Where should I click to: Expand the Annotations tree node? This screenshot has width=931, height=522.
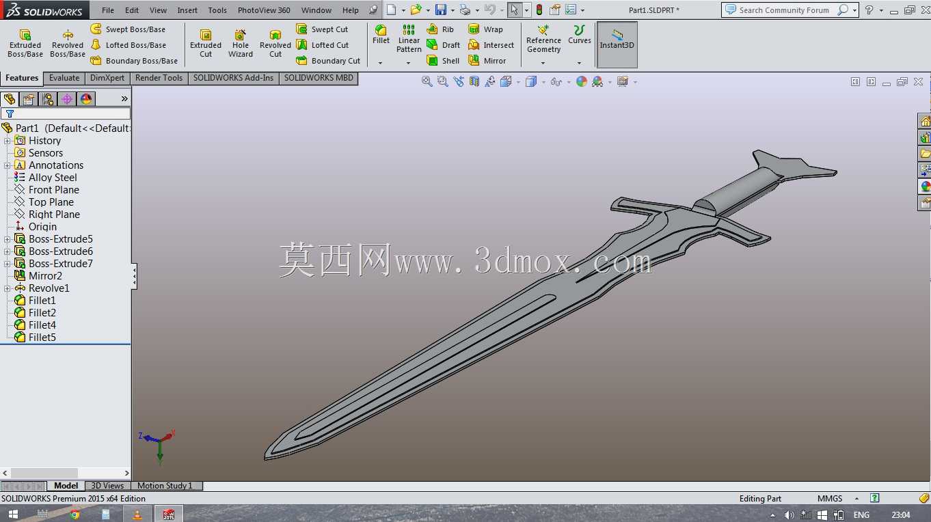8,165
